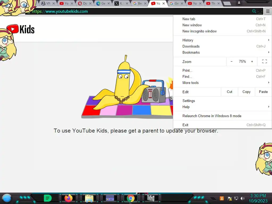Screen dimensions: 272x204
Task: Choose Print... in the menu
Action: pos(222,70)
